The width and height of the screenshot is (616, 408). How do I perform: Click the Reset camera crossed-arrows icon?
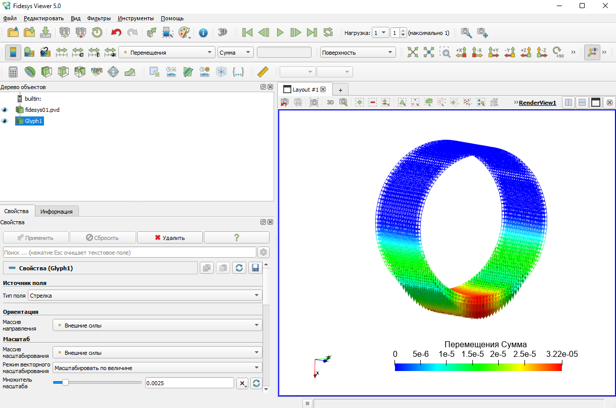point(413,52)
